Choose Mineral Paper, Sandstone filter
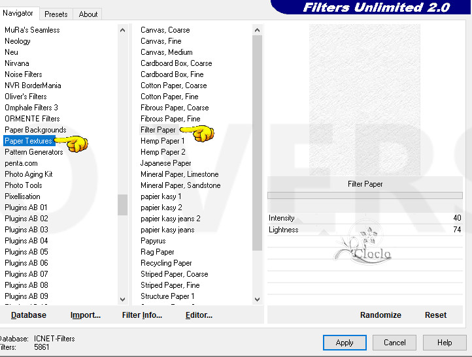The height and width of the screenshot is (357, 472). coord(180,185)
